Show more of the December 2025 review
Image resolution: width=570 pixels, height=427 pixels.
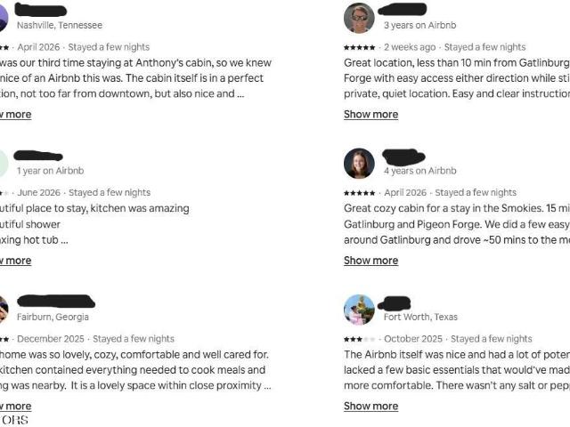point(16,406)
